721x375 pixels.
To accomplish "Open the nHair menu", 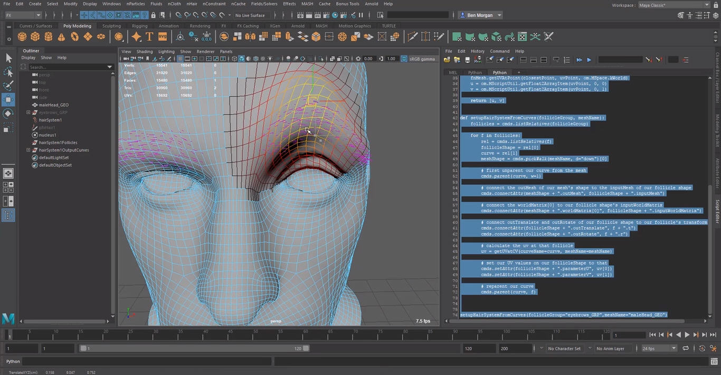I will click(x=192, y=4).
